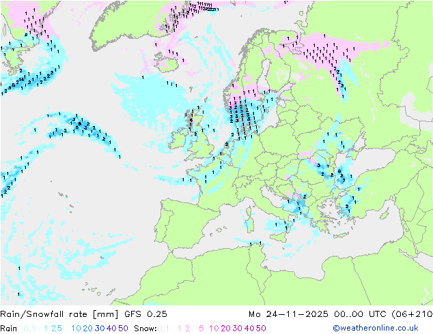
Task: Select the 'Rain/Snowfall rate [mm]' title text
Action: (x=59, y=314)
